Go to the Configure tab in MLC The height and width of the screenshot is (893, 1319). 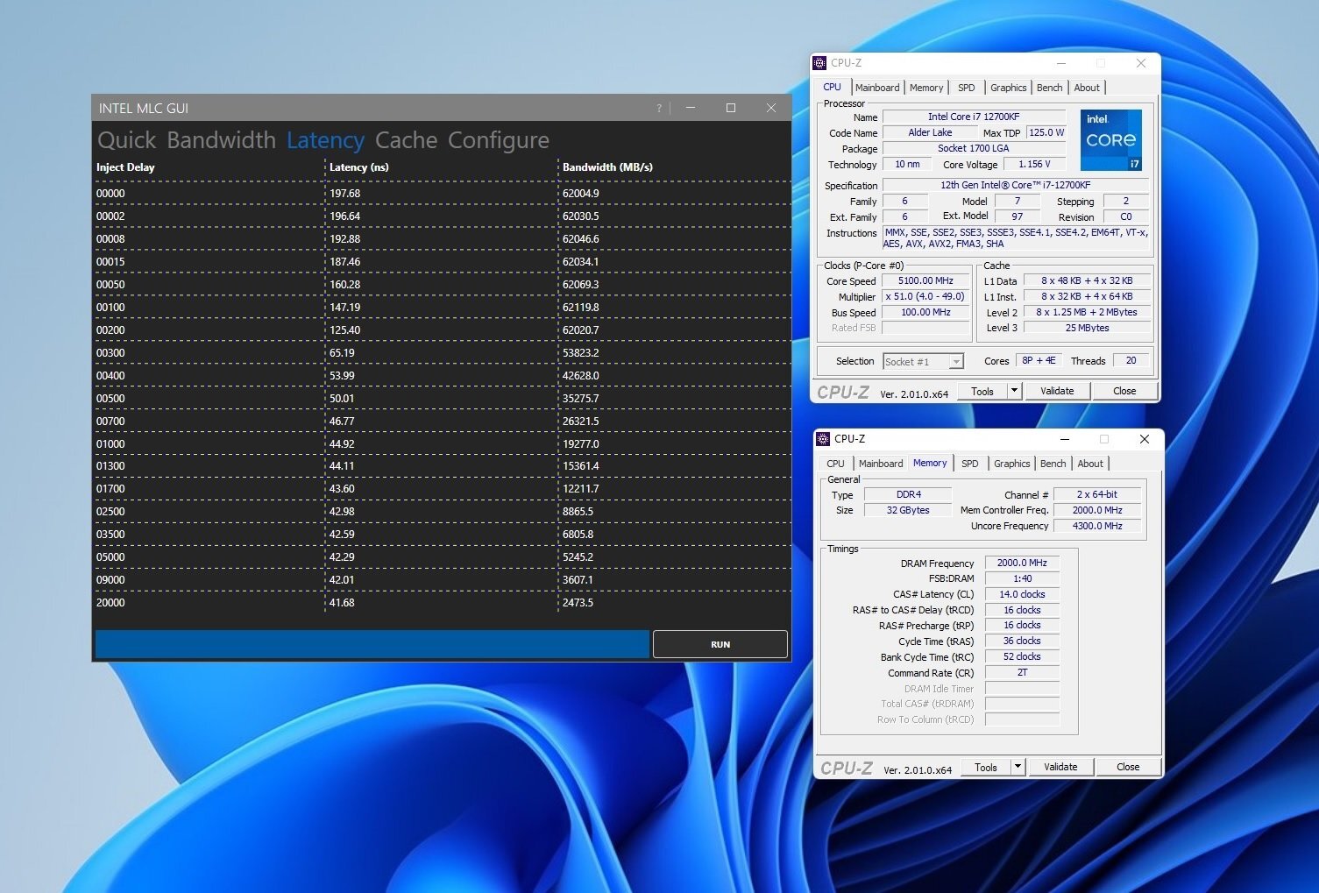[499, 140]
